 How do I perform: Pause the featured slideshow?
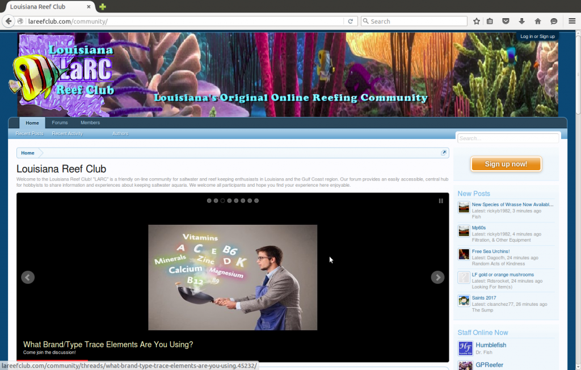441,200
